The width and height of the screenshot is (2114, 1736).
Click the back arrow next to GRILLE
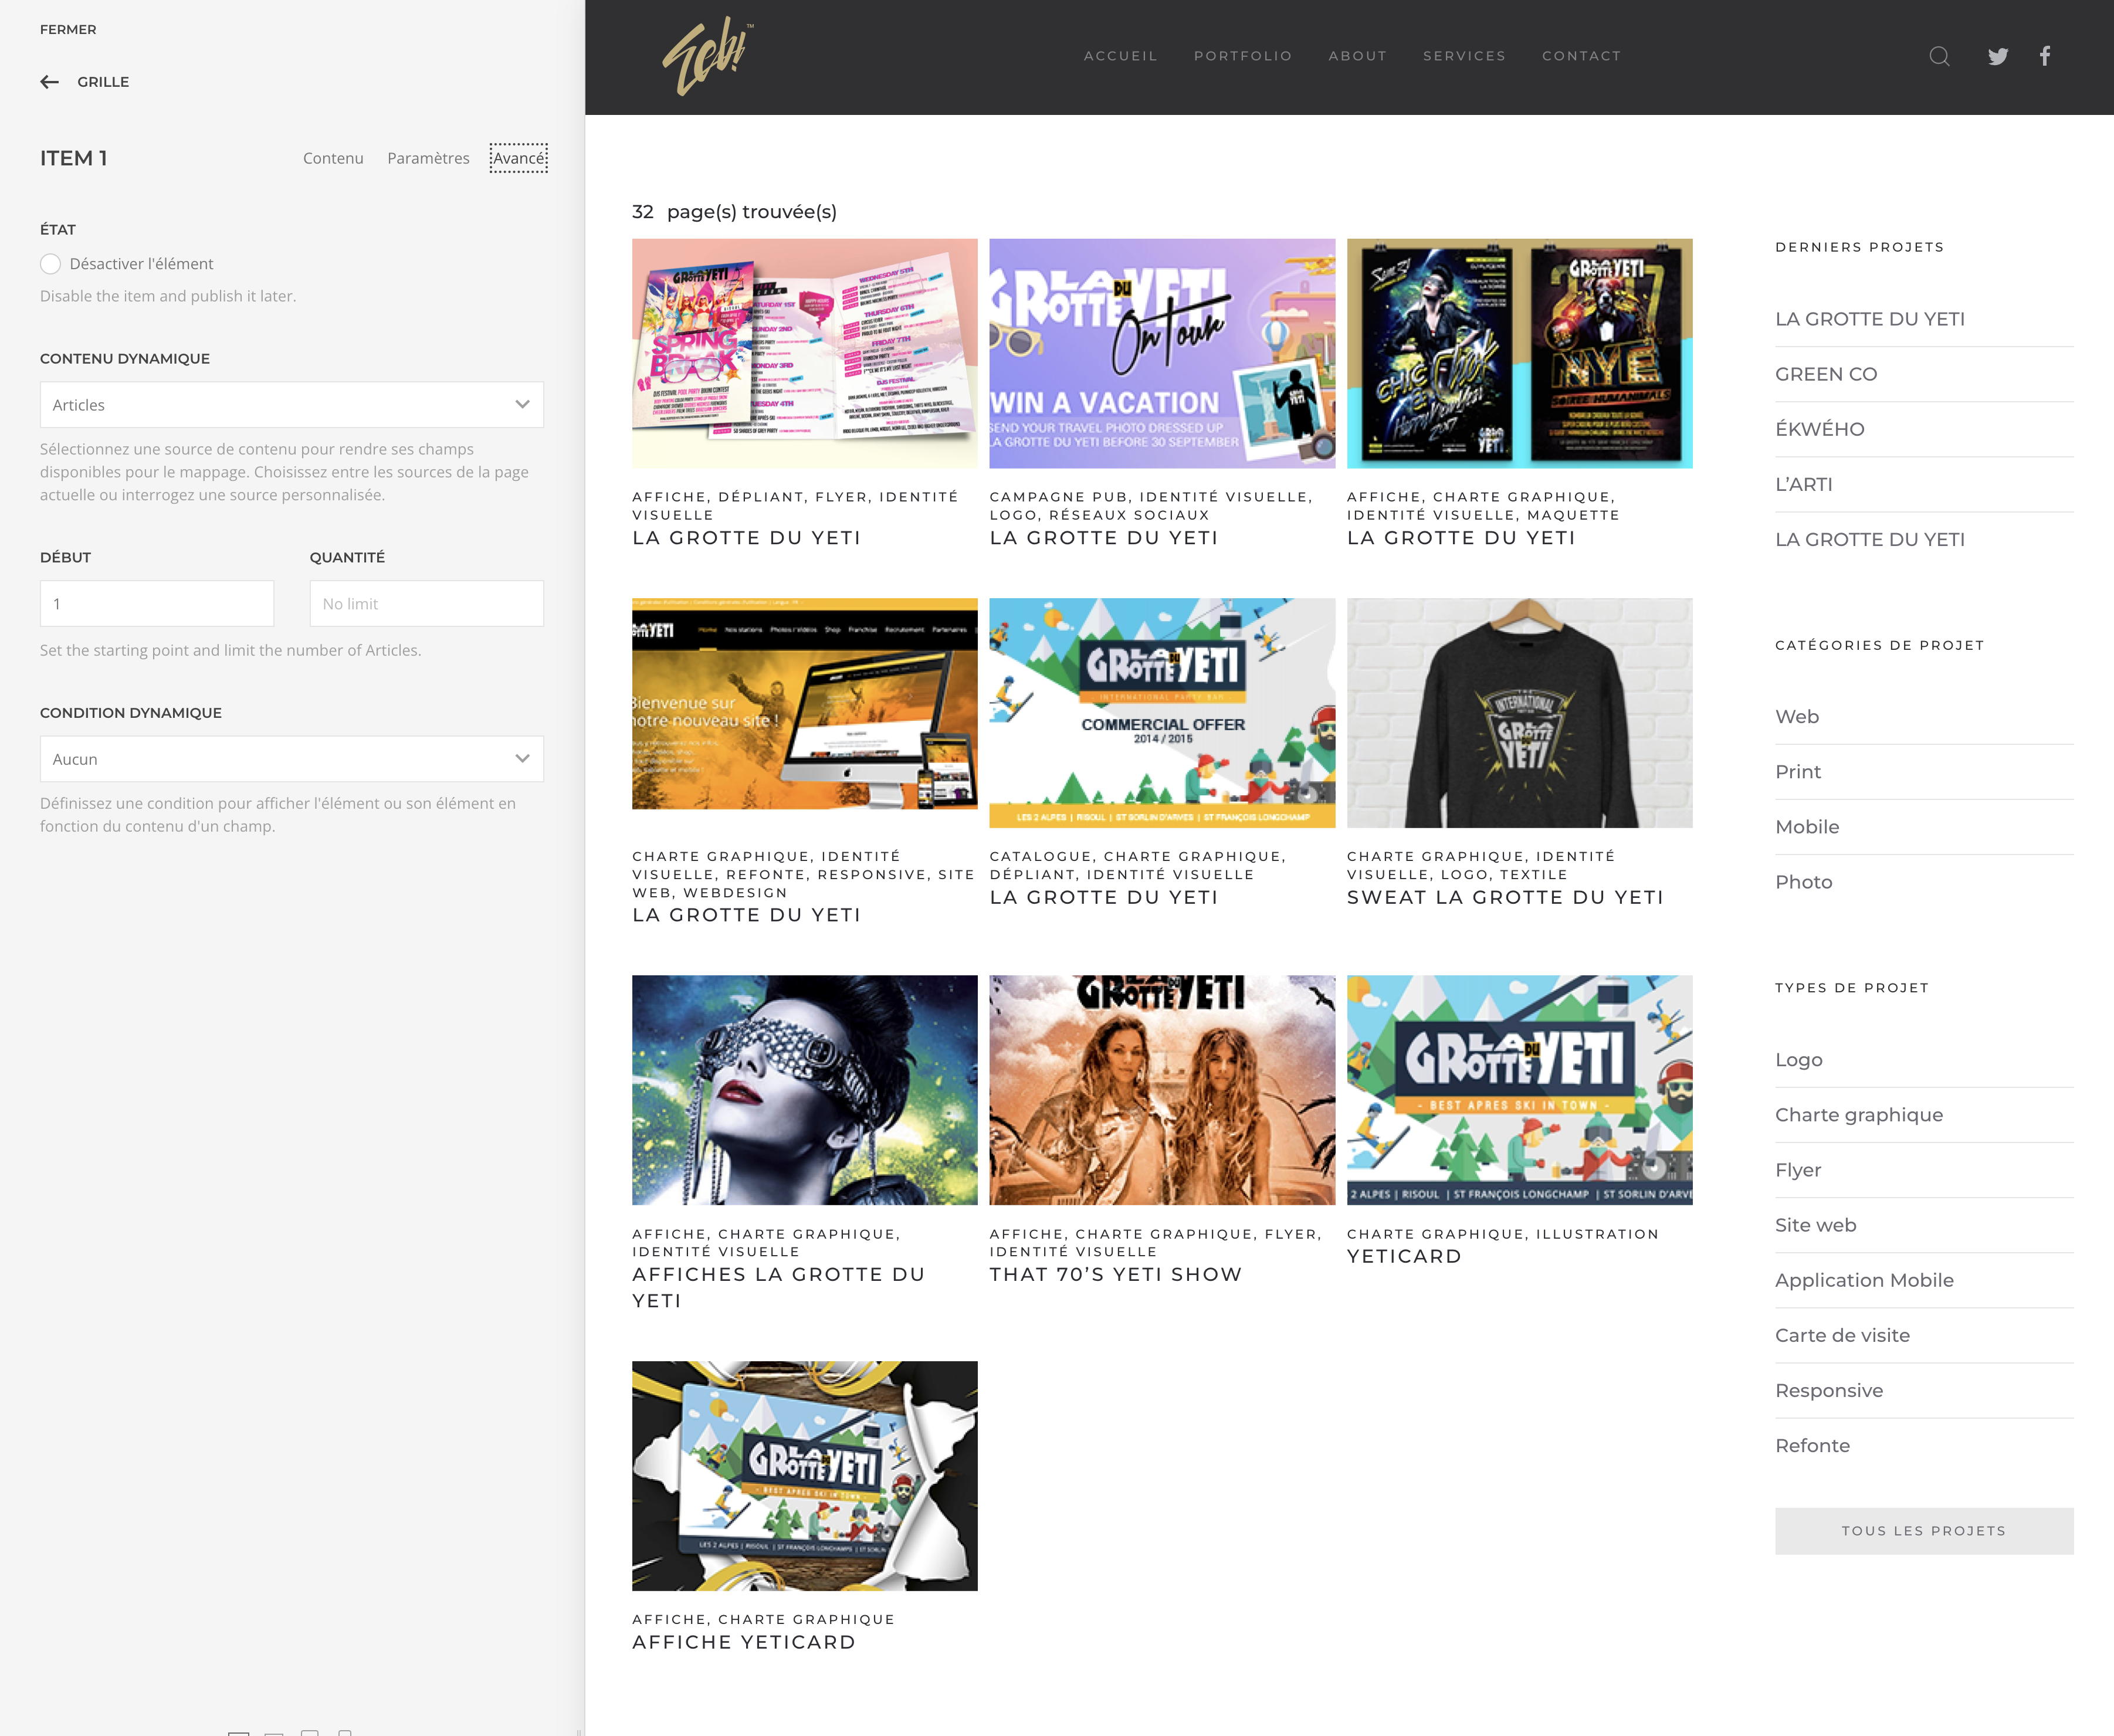[49, 82]
